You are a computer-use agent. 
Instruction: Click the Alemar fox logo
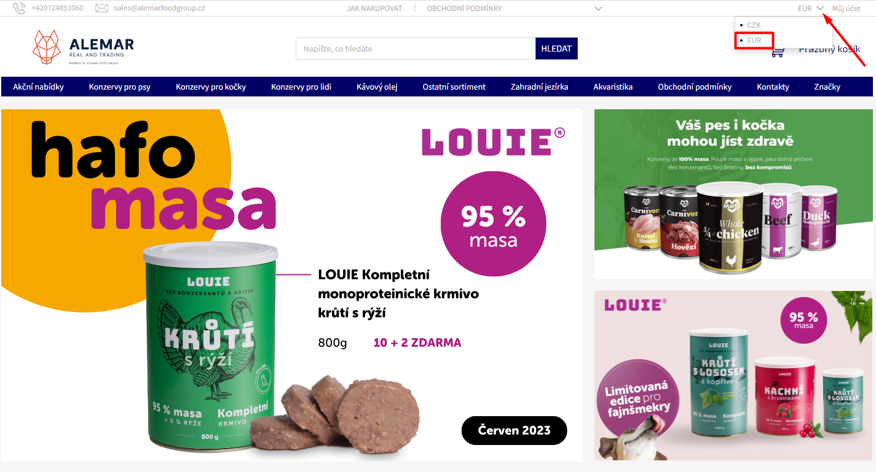47,47
